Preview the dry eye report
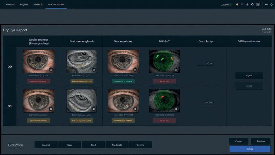The width and height of the screenshot is (275, 155). tap(261, 141)
